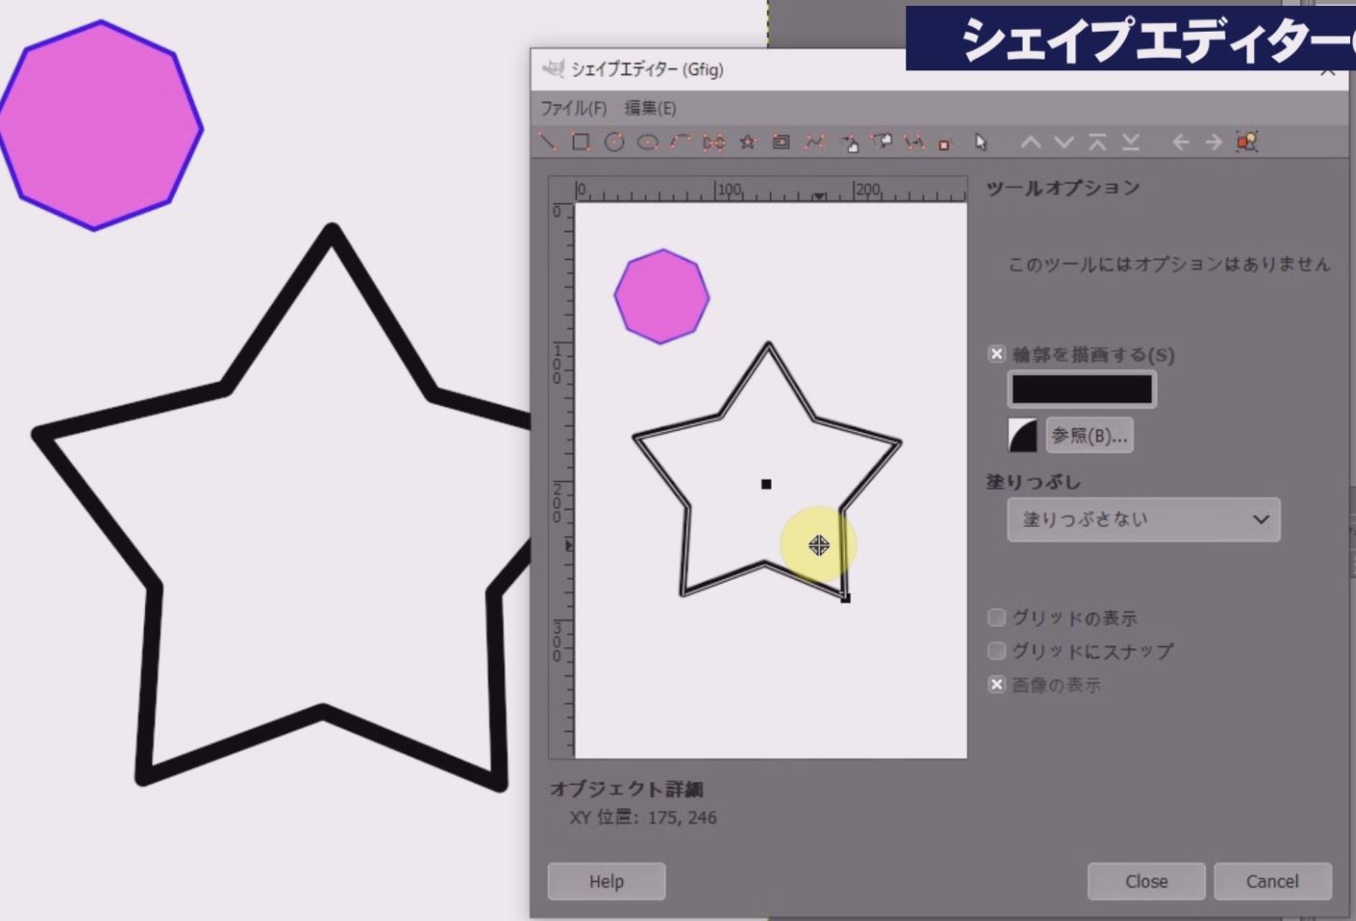Click the vertical ruler of the preview
The image size is (1356, 921).
(561, 481)
